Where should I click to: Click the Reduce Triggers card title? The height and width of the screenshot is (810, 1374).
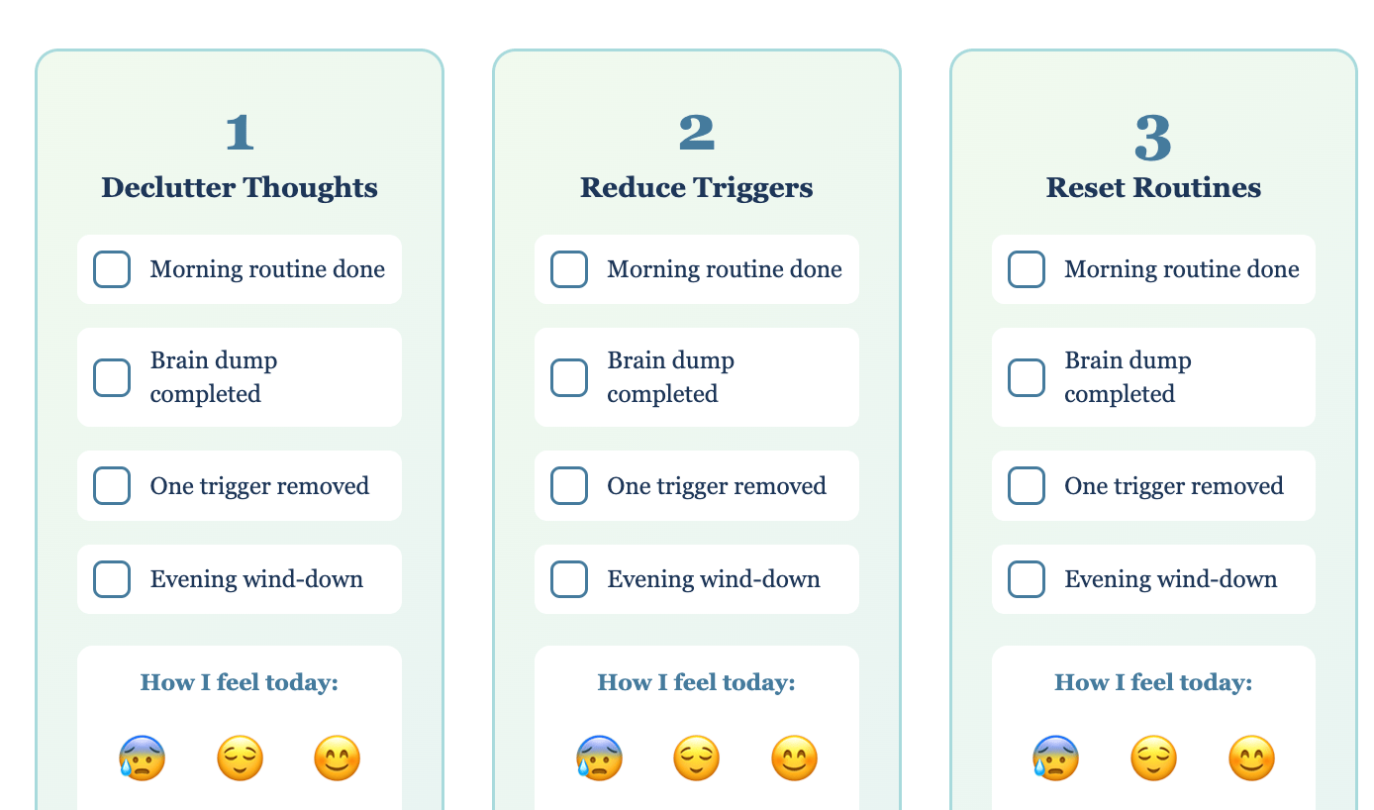(x=697, y=187)
